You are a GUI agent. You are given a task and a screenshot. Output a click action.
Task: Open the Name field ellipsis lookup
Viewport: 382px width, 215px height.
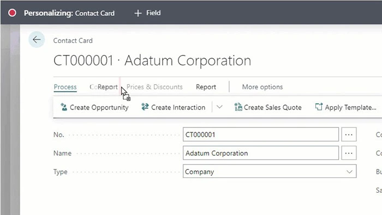point(349,153)
